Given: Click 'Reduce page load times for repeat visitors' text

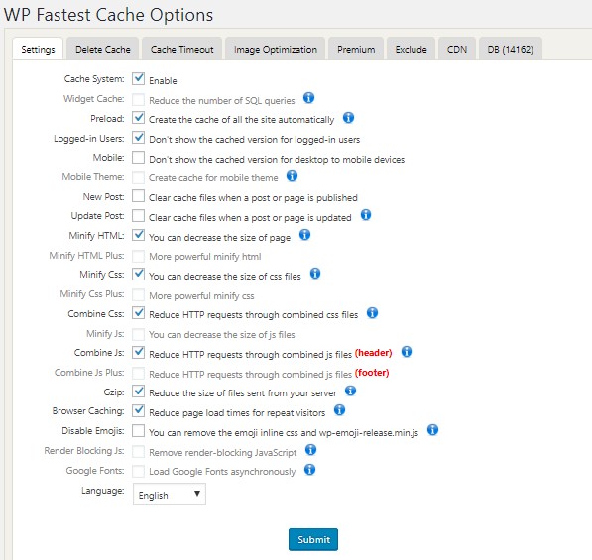Looking at the screenshot, I should [x=237, y=413].
